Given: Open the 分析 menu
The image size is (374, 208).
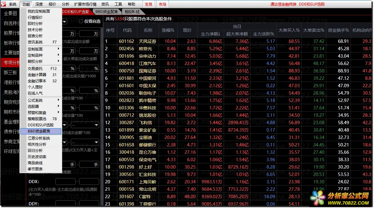Looking at the screenshot, I should (x=65, y=4).
